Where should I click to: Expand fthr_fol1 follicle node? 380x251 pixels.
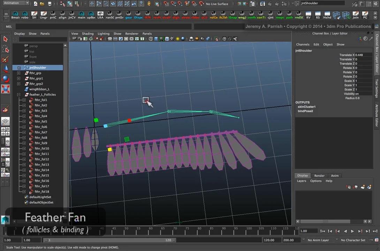pyautogui.click(x=24, y=100)
